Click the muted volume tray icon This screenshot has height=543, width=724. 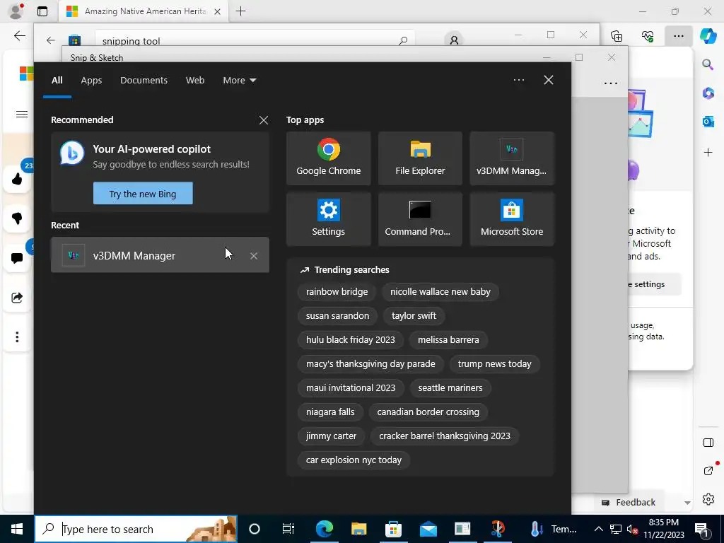pyautogui.click(x=632, y=529)
